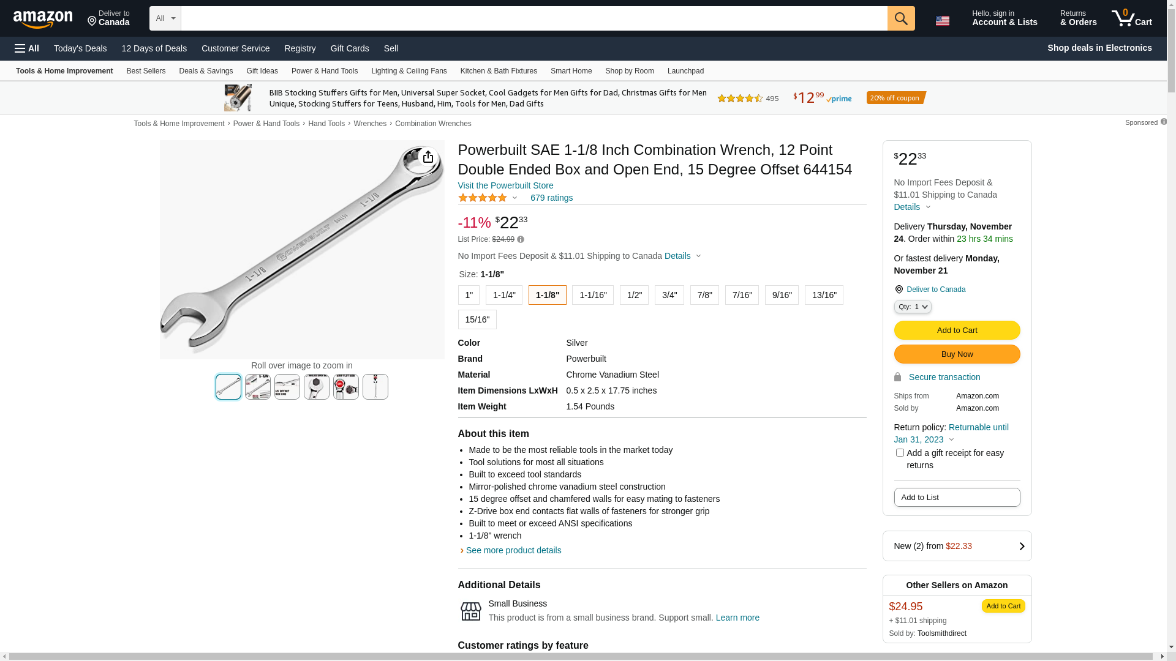Select the second product thumbnail image

[x=258, y=387]
